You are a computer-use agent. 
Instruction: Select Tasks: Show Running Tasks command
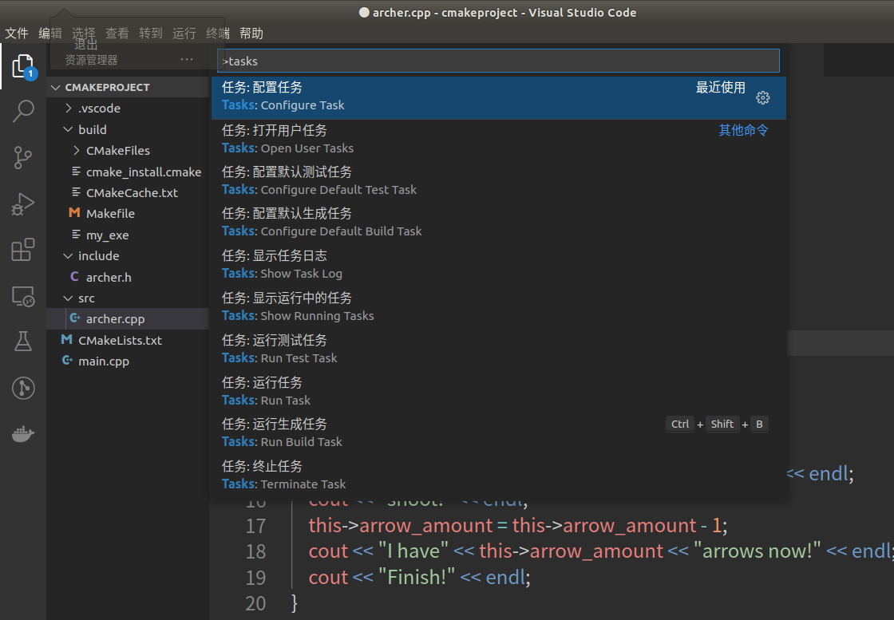pos(498,308)
